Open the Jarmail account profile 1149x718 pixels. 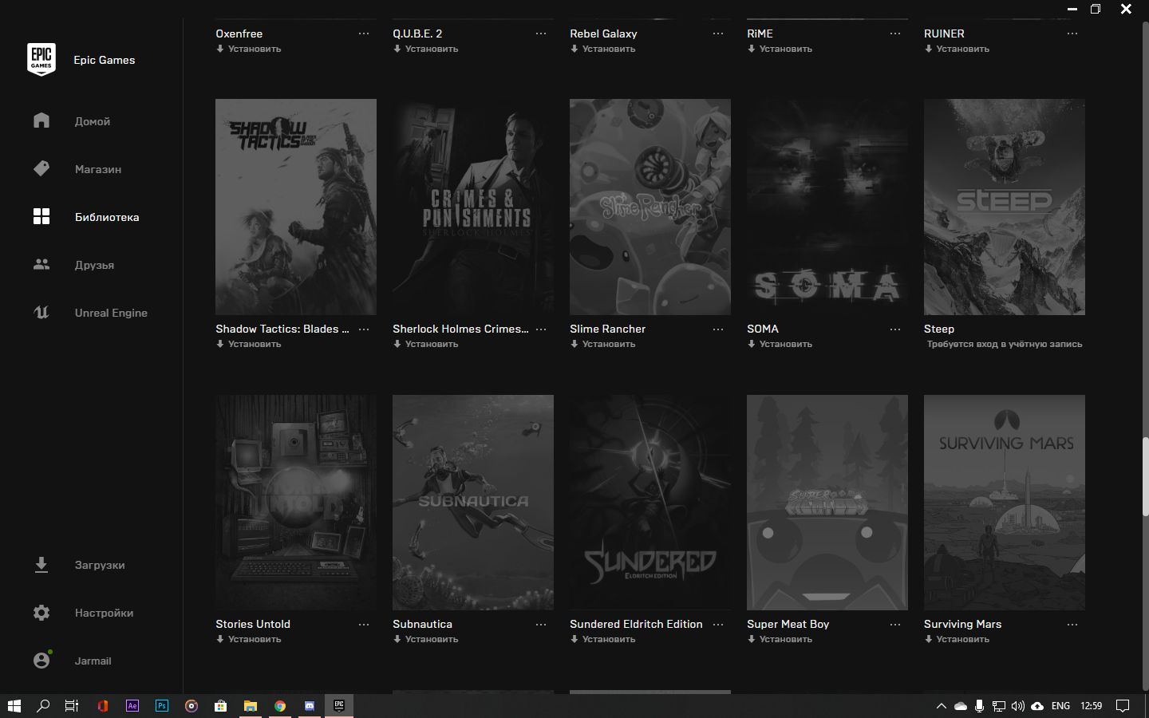(x=93, y=661)
